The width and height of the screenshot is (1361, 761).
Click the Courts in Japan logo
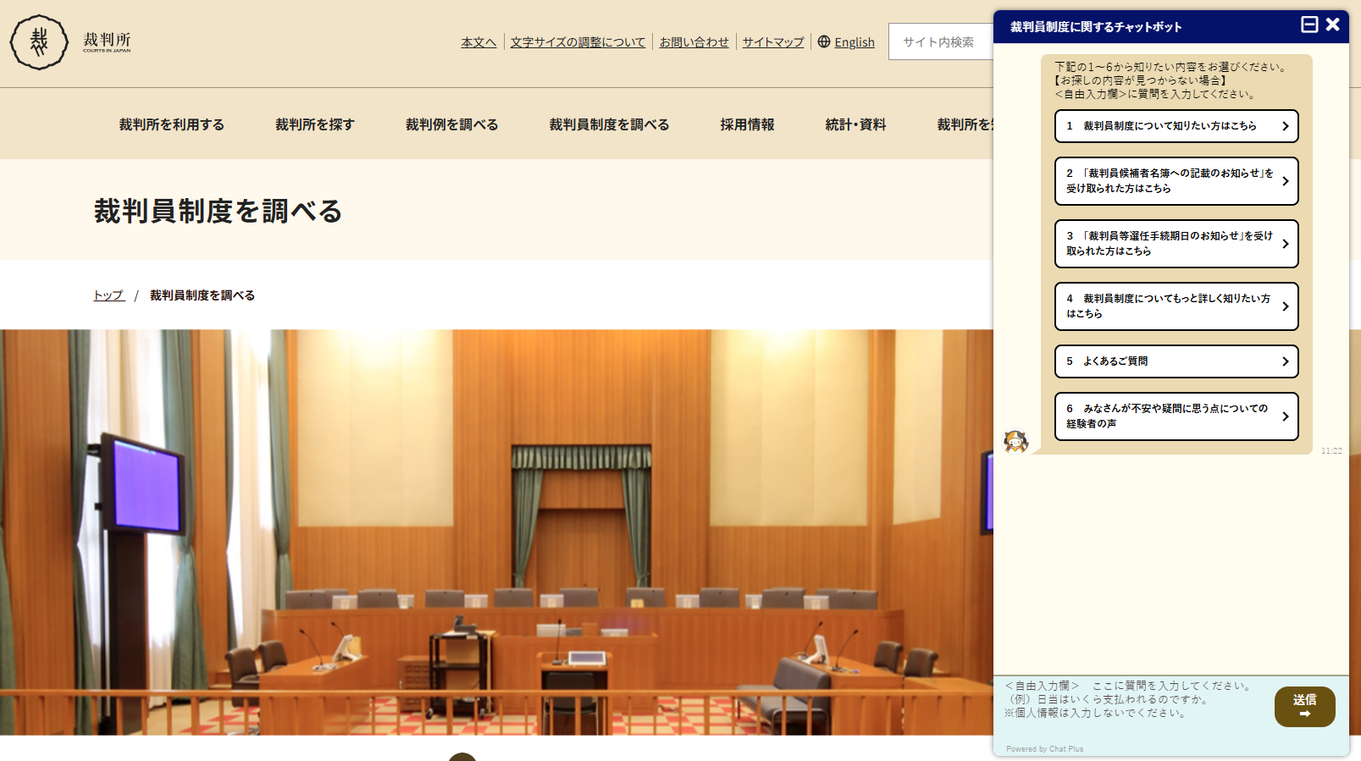click(70, 41)
